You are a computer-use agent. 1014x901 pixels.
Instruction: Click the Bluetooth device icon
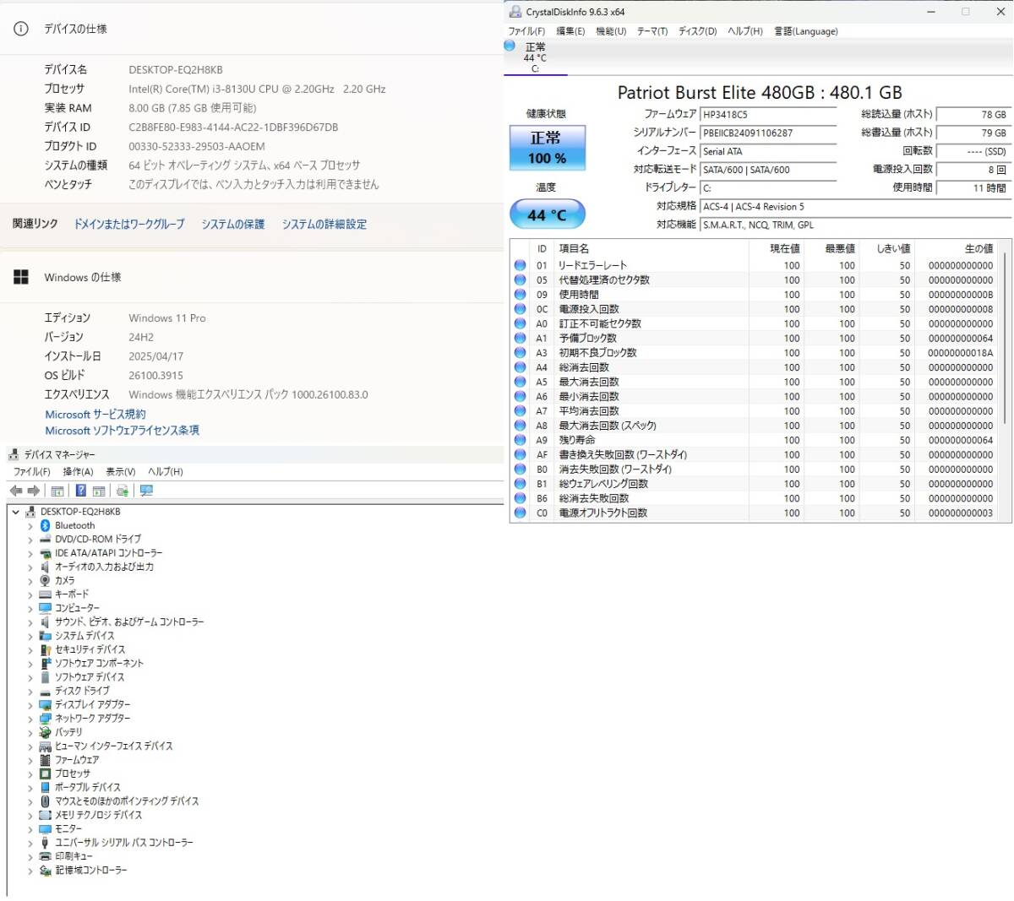(x=46, y=525)
